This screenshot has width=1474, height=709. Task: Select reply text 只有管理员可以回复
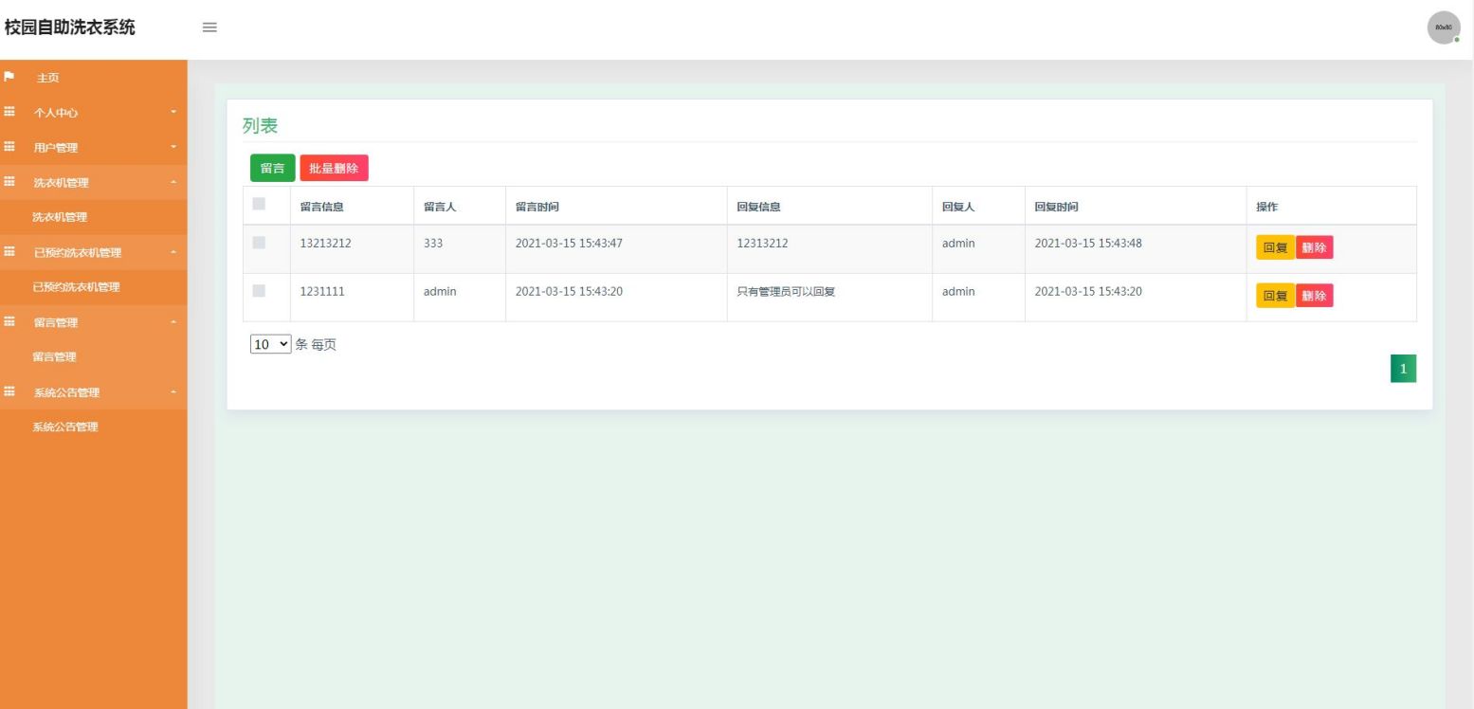[x=786, y=291]
